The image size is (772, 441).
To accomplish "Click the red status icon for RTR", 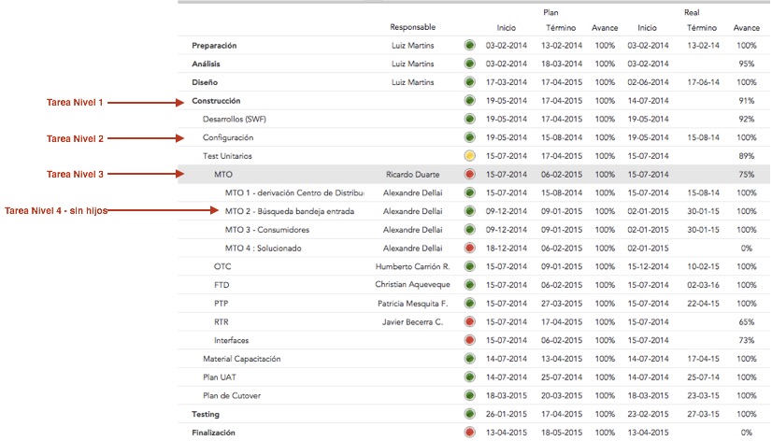I will point(469,322).
